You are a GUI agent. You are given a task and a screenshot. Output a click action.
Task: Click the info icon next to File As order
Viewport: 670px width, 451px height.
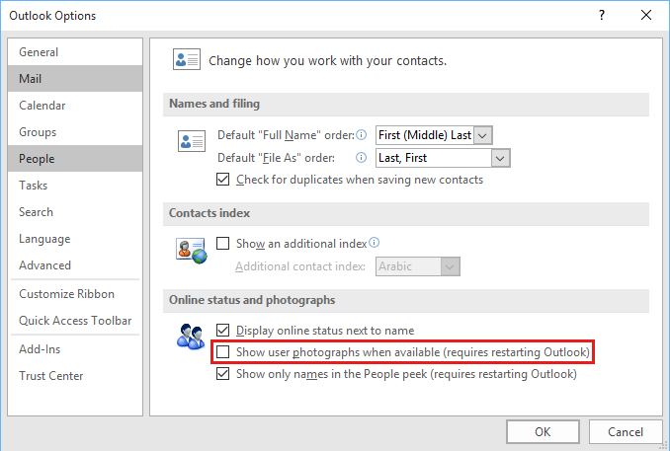[x=361, y=158]
